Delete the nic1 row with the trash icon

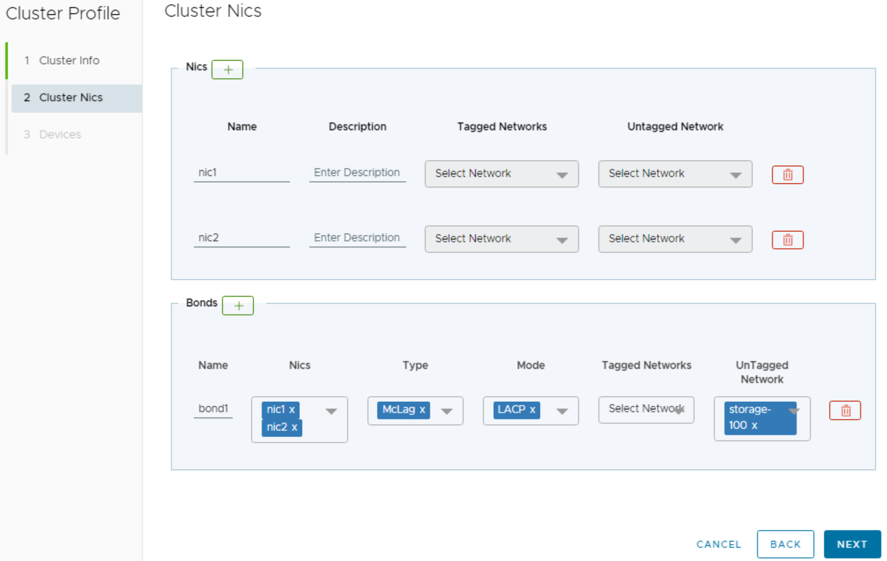pos(787,175)
